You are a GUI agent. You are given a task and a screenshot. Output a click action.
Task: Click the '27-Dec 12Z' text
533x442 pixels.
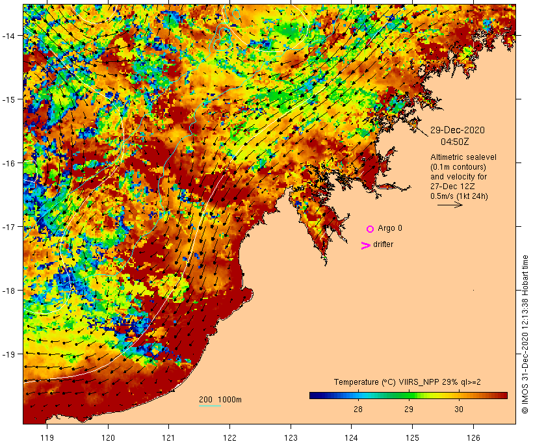[x=452, y=187]
